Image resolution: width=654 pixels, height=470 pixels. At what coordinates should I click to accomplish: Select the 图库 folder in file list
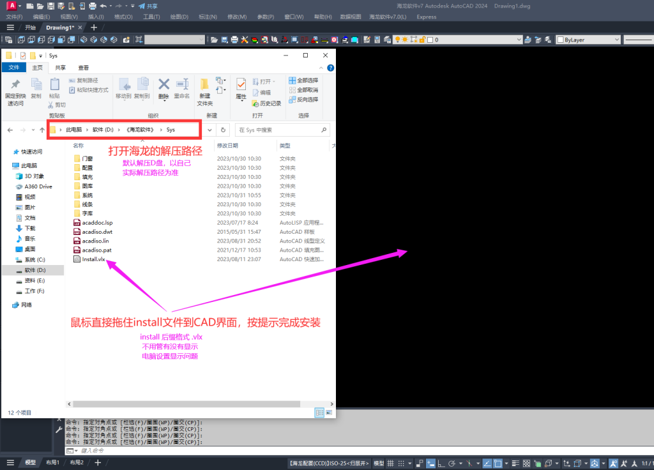pyautogui.click(x=83, y=186)
